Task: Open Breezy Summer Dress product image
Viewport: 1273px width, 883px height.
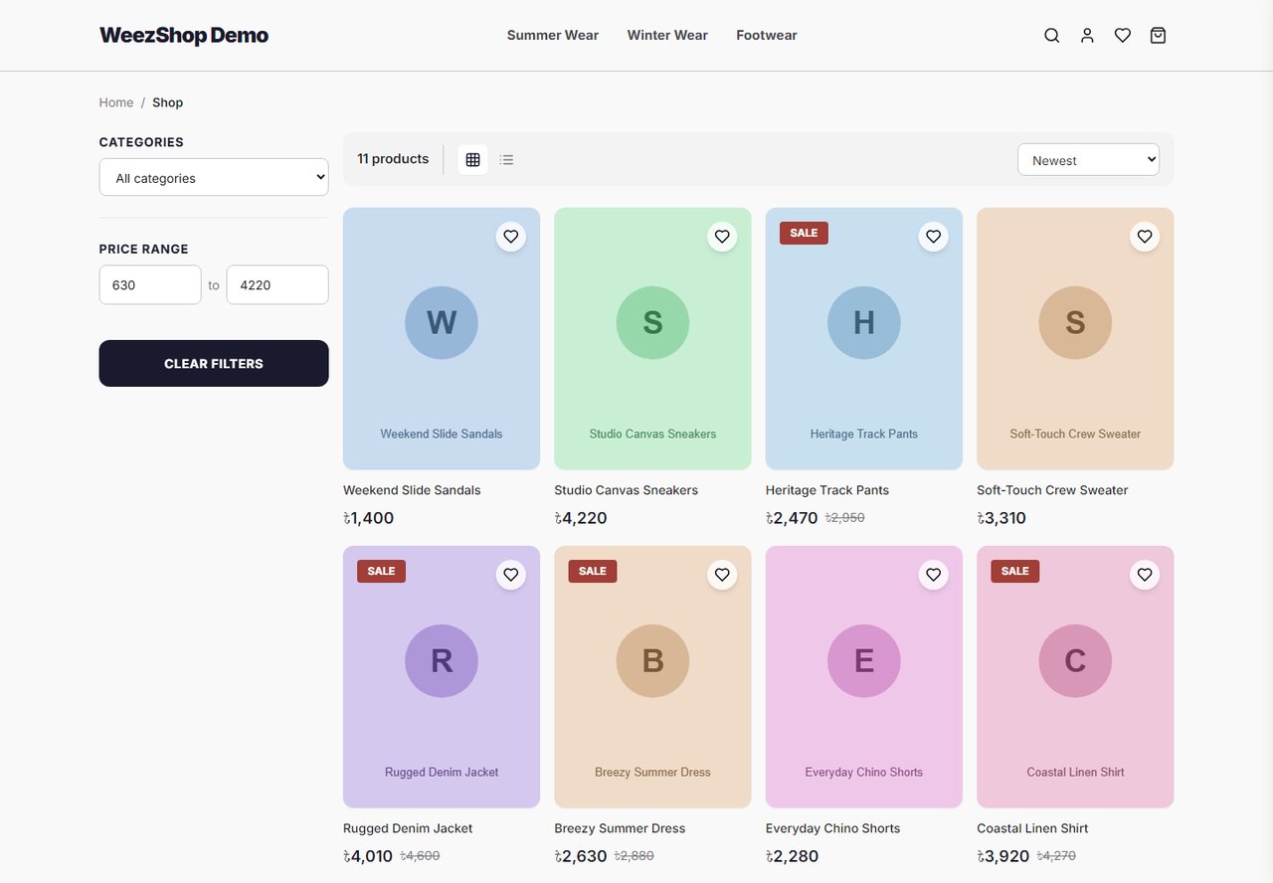Action: (652, 677)
